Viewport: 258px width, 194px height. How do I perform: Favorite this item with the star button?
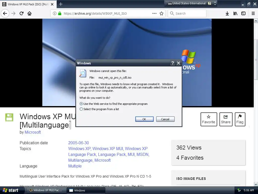tap(209, 119)
